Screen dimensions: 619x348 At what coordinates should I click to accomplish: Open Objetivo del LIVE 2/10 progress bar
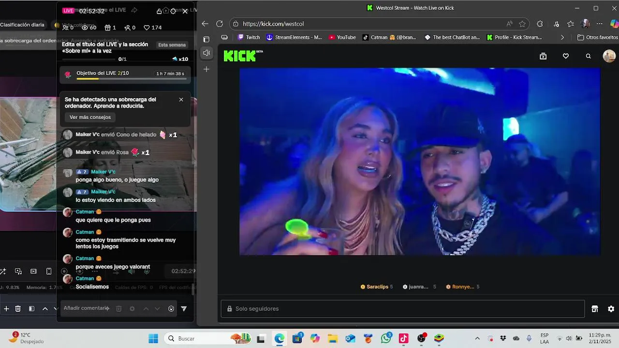(x=126, y=75)
